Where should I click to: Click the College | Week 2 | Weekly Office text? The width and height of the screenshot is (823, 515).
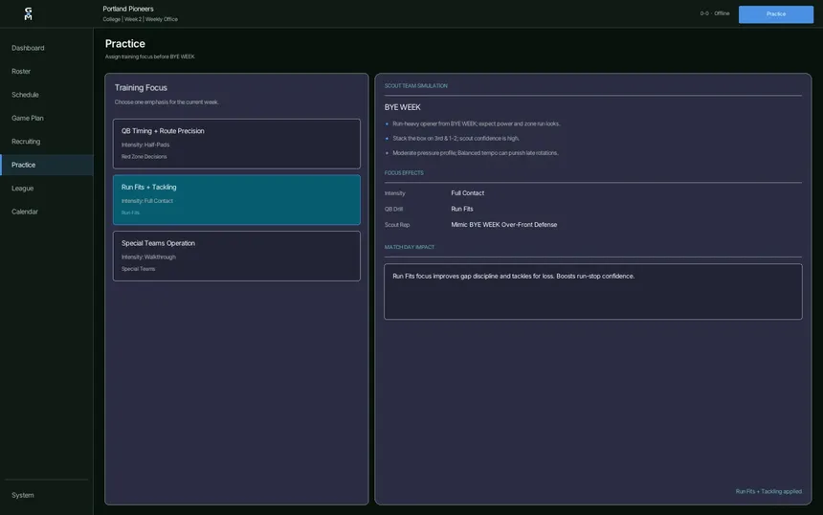coord(140,19)
